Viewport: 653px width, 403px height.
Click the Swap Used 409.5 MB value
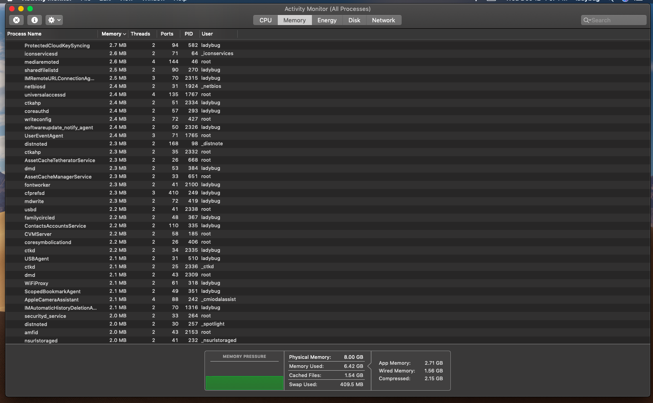[x=352, y=384]
